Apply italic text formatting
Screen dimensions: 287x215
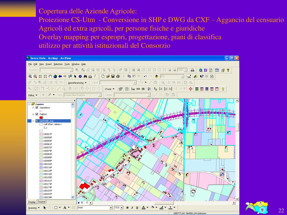tap(132, 208)
